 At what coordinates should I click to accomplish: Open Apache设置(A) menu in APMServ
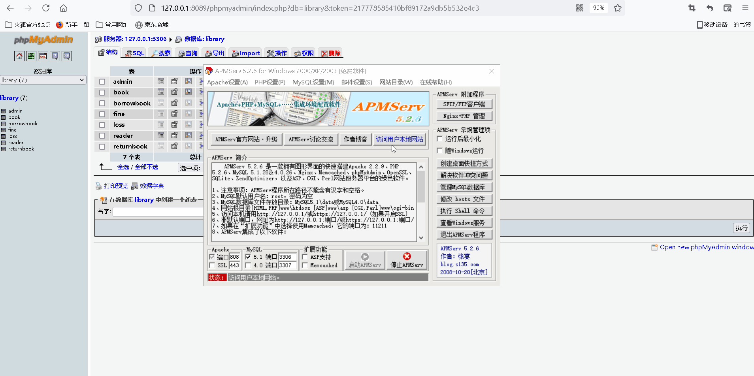tap(227, 82)
